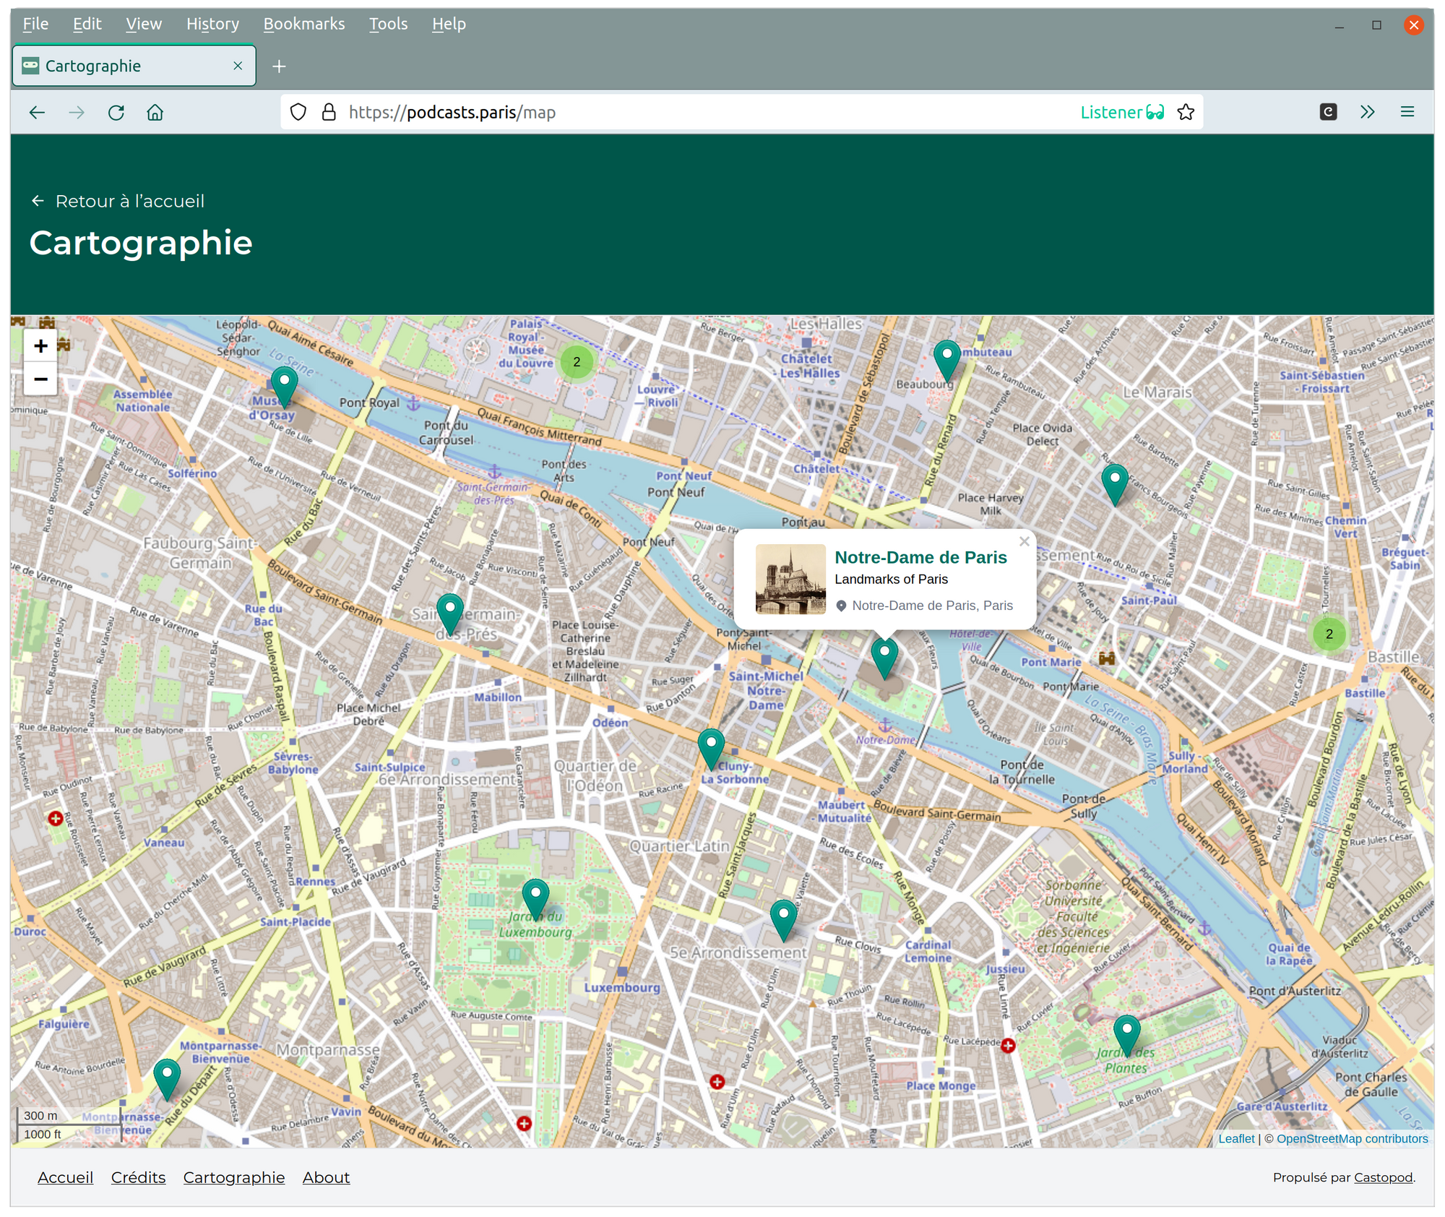Expand the browser tab options with + button

(x=279, y=66)
